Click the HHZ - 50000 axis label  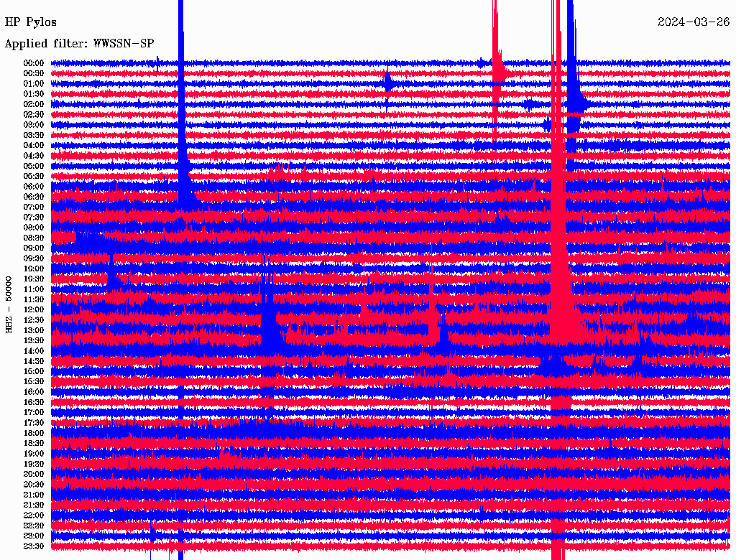[x=9, y=305]
